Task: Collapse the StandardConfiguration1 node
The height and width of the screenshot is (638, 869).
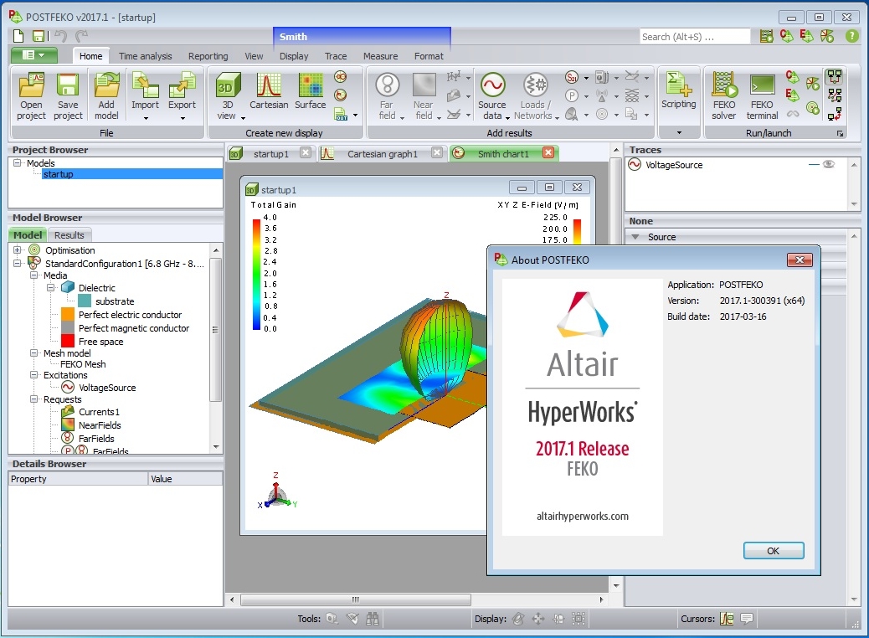Action: pyautogui.click(x=18, y=263)
